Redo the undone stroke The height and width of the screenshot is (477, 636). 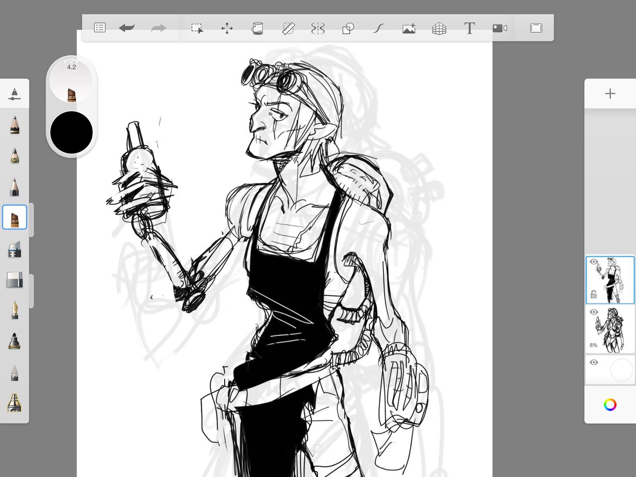pos(158,28)
